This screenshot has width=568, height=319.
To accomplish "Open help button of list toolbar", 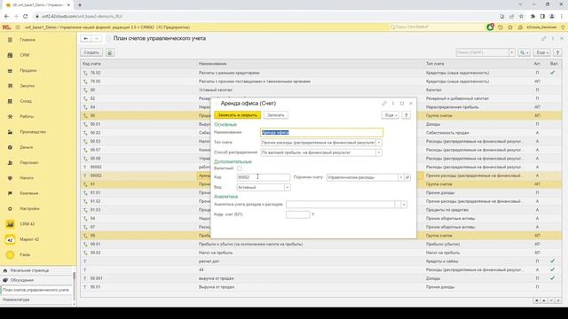I will pyautogui.click(x=557, y=53).
